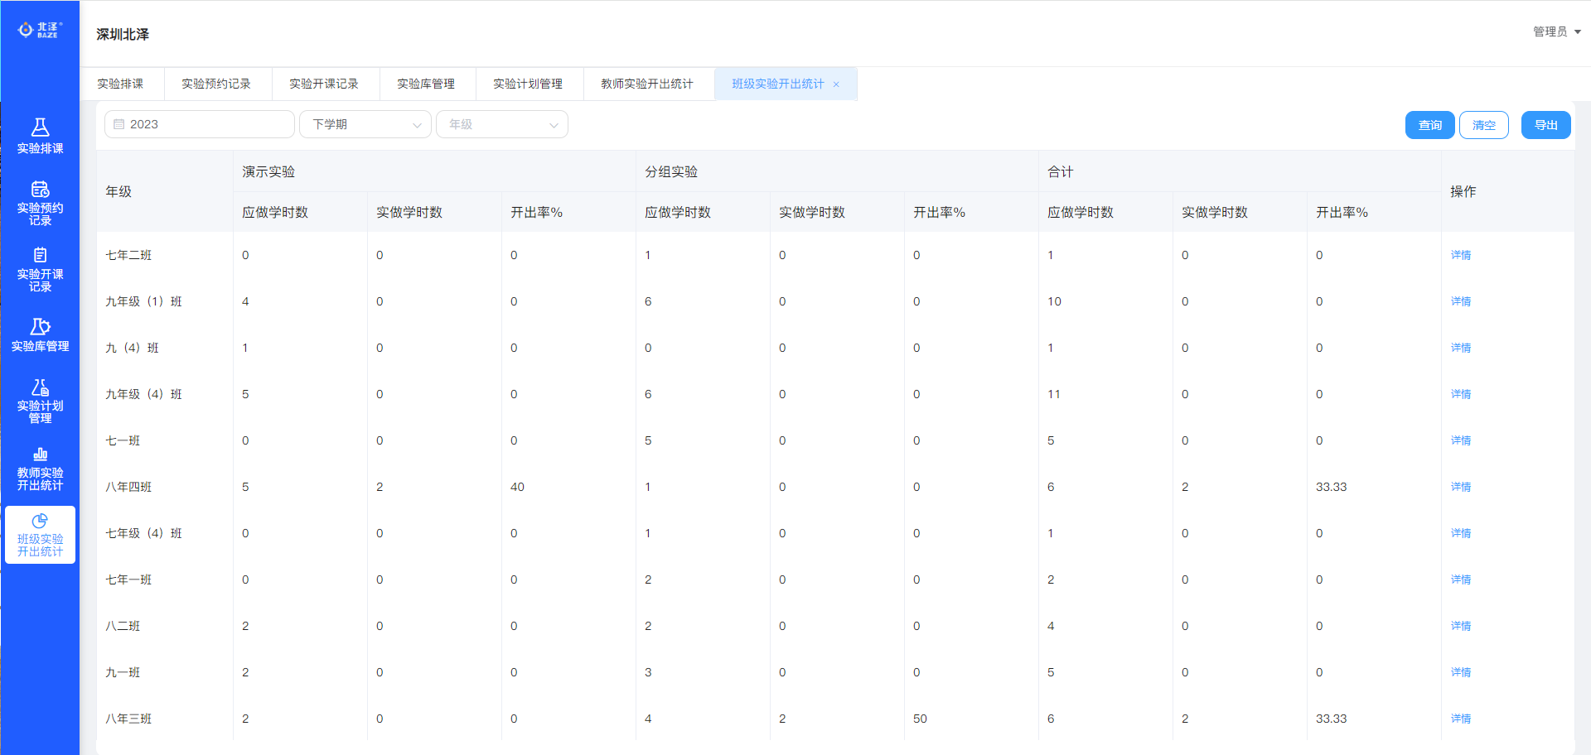Open the 年级 grade dropdown
This screenshot has height=755, width=1591.
(x=502, y=124)
